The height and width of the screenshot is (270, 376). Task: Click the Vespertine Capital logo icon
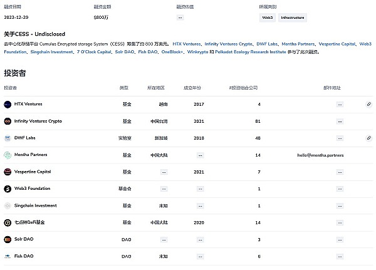[8, 172]
